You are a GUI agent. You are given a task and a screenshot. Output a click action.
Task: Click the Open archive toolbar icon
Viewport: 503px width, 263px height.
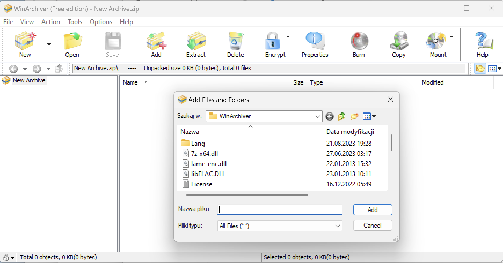click(x=72, y=41)
